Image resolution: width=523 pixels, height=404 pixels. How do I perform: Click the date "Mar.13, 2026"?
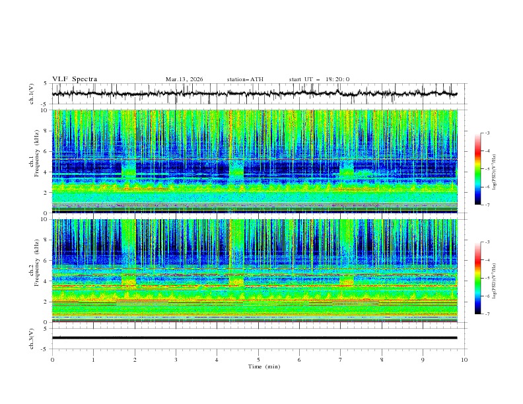click(x=184, y=79)
